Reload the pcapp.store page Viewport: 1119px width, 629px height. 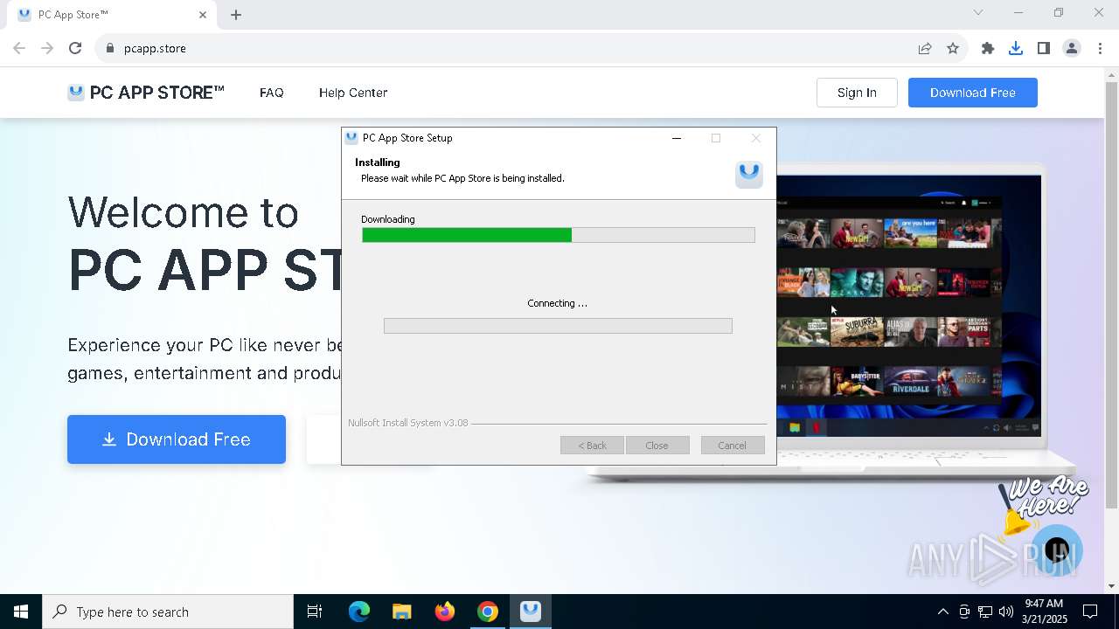(x=75, y=48)
